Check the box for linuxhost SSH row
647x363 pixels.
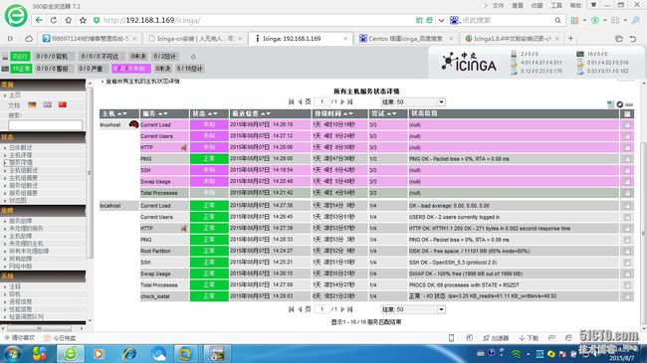[x=627, y=170]
